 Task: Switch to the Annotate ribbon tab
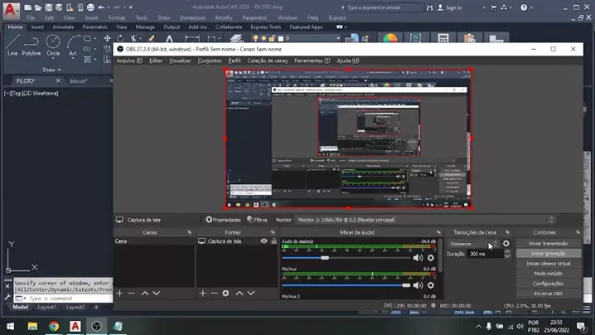(63, 27)
